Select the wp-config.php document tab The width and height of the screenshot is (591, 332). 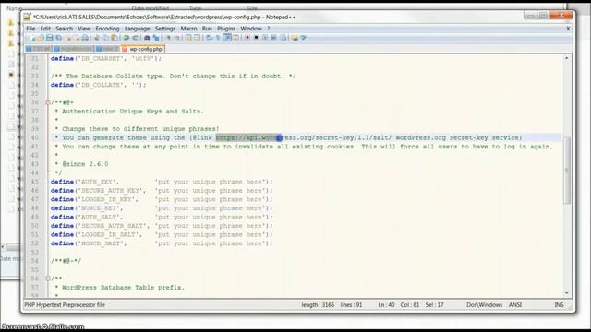point(143,49)
